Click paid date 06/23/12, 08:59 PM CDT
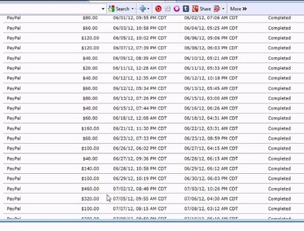Screen dimensions: 304x231 (x=211, y=139)
